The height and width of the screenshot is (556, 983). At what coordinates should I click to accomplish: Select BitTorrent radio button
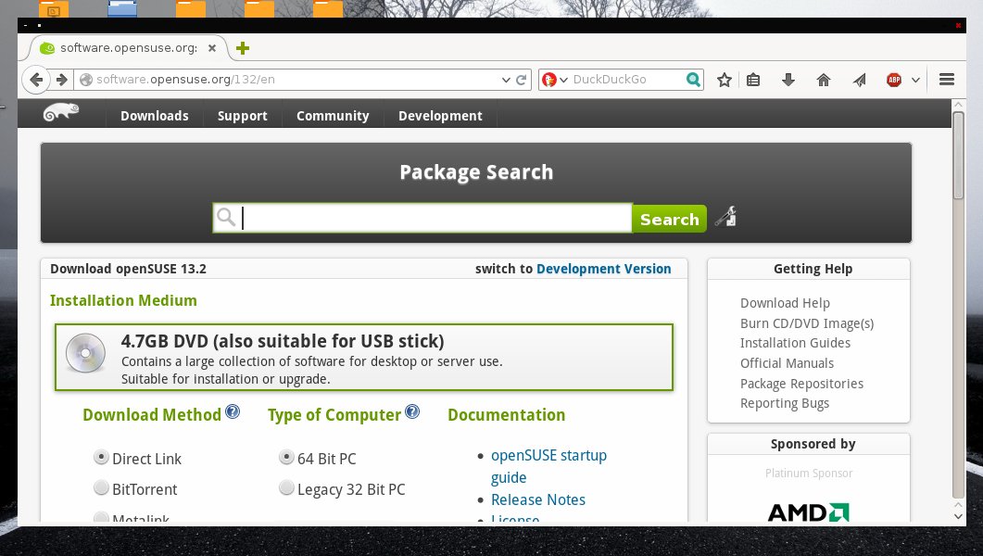(x=101, y=487)
